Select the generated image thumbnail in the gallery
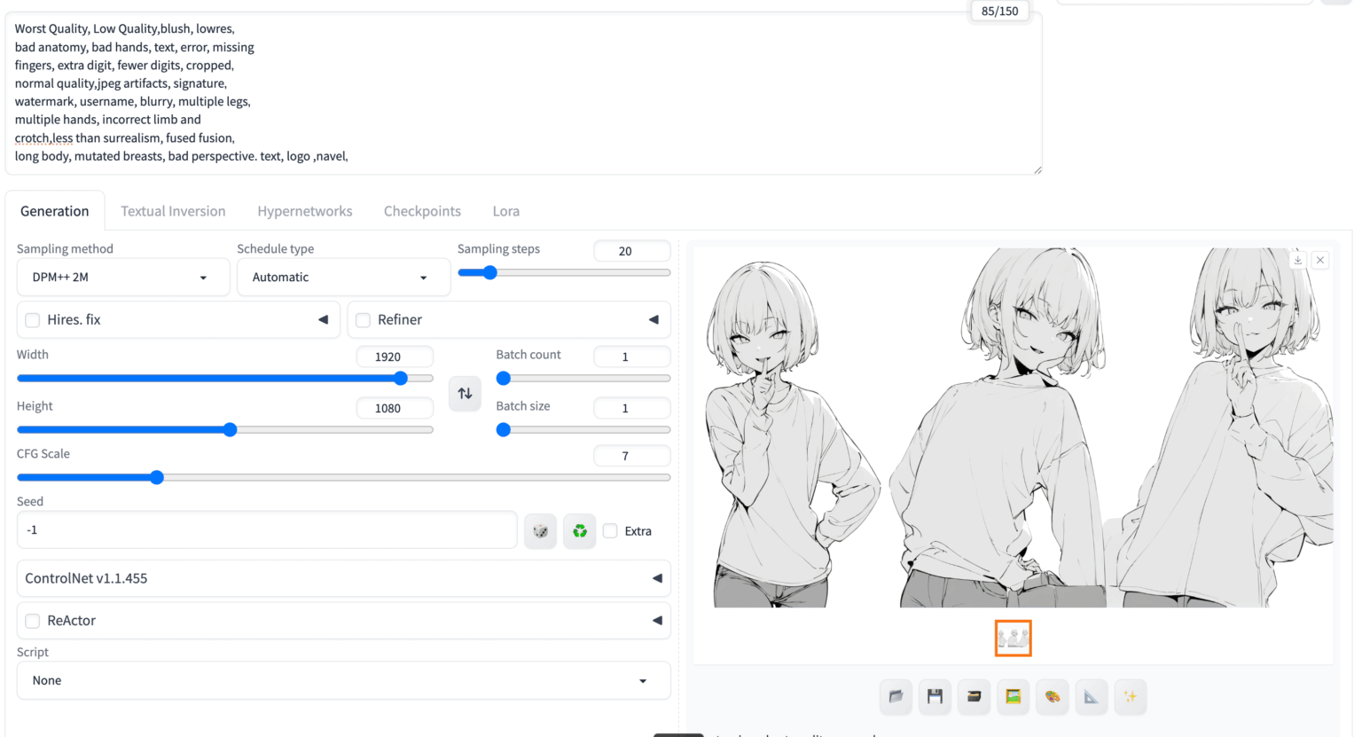The image size is (1362, 737). point(1013,638)
